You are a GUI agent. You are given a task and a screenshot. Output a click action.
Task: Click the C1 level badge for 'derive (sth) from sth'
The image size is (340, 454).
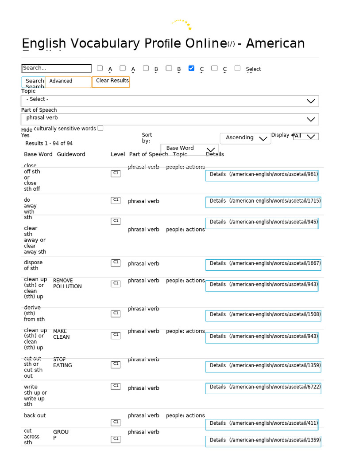click(116, 314)
